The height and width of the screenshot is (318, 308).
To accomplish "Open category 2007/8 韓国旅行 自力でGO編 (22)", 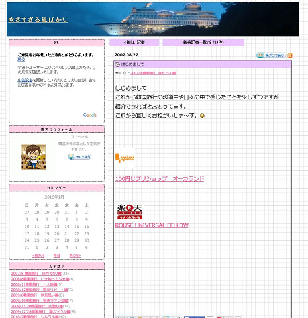I will tap(36, 274).
